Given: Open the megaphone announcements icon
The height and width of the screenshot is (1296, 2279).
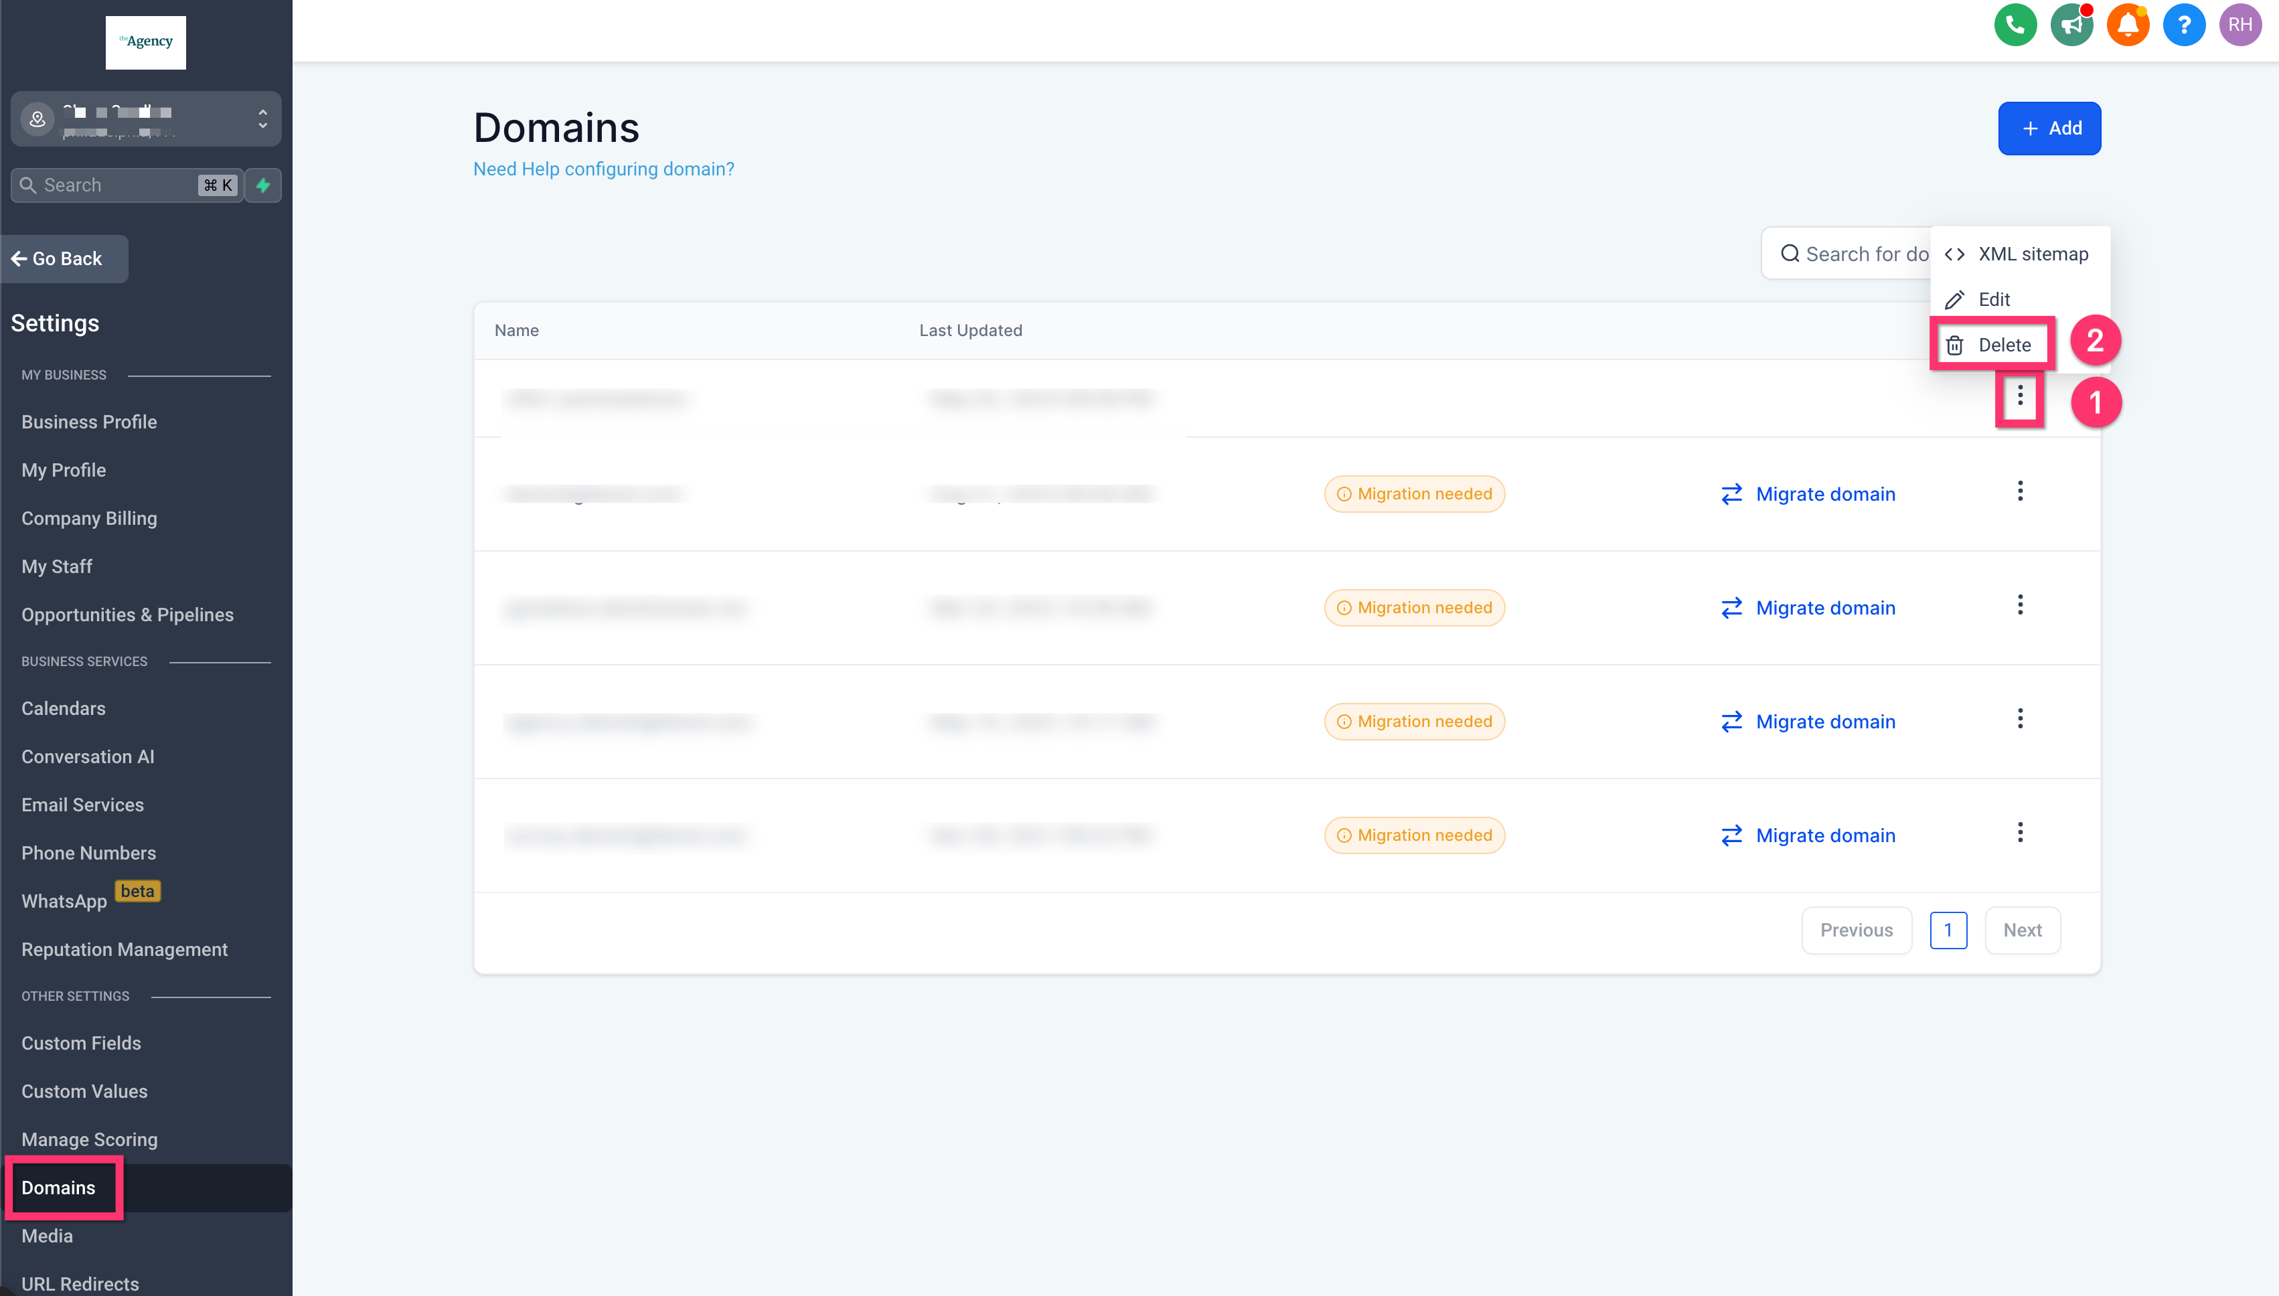Looking at the screenshot, I should [x=2071, y=25].
